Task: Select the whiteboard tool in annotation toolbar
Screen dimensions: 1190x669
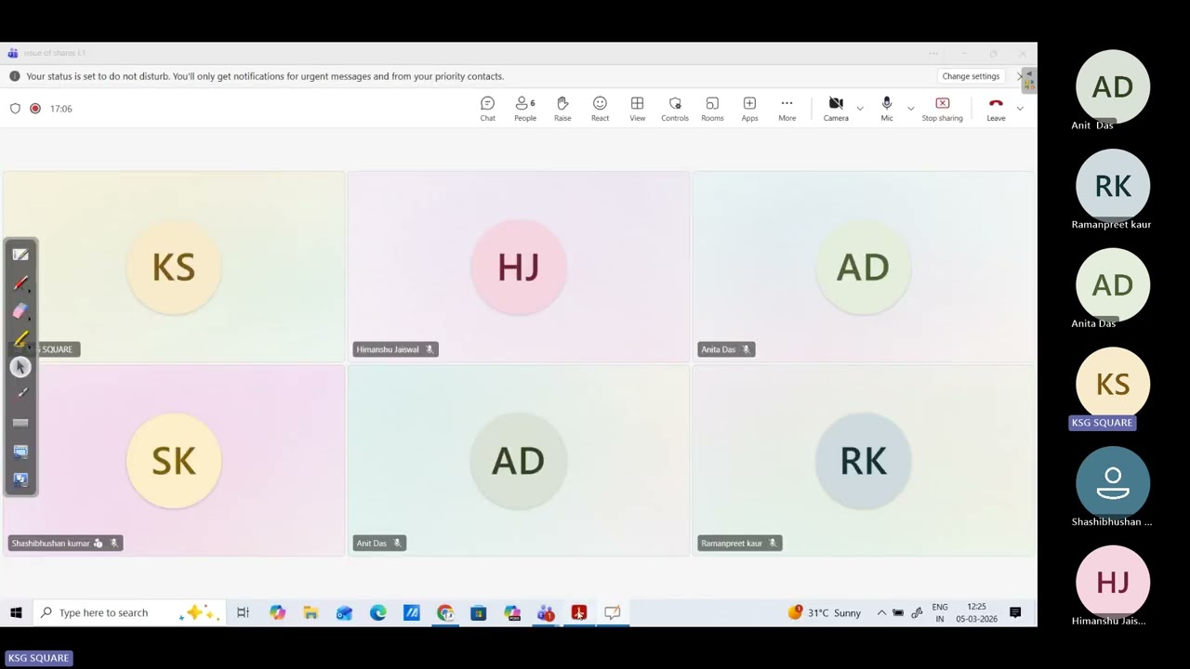Action: point(20,255)
